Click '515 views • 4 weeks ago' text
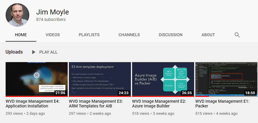The width and height of the screenshot is (258, 123). (216, 114)
